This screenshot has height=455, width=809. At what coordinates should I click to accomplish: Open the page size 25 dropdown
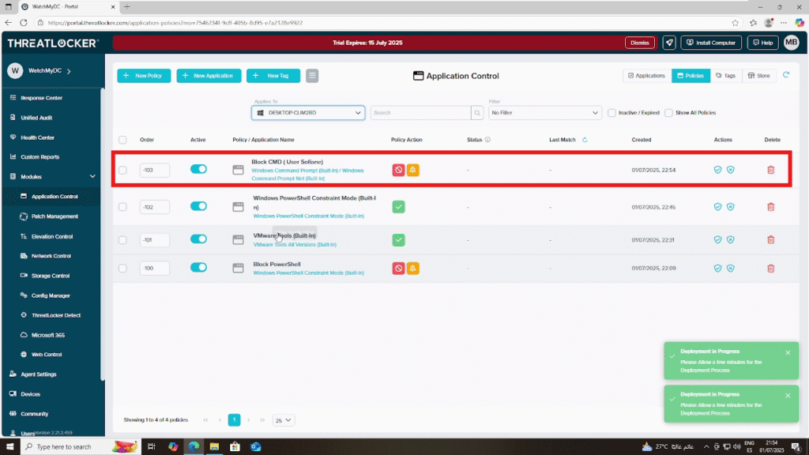click(284, 420)
